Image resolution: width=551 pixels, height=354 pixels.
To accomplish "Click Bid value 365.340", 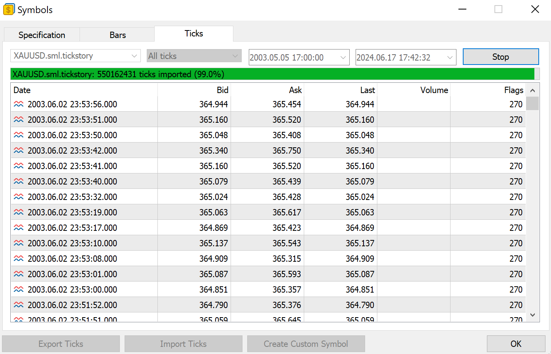I will coord(214,150).
